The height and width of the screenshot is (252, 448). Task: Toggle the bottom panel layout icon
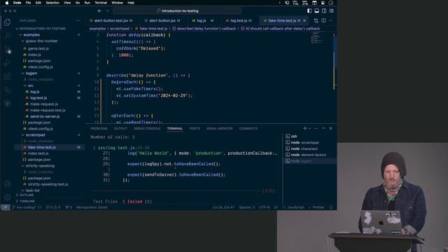[316, 11]
